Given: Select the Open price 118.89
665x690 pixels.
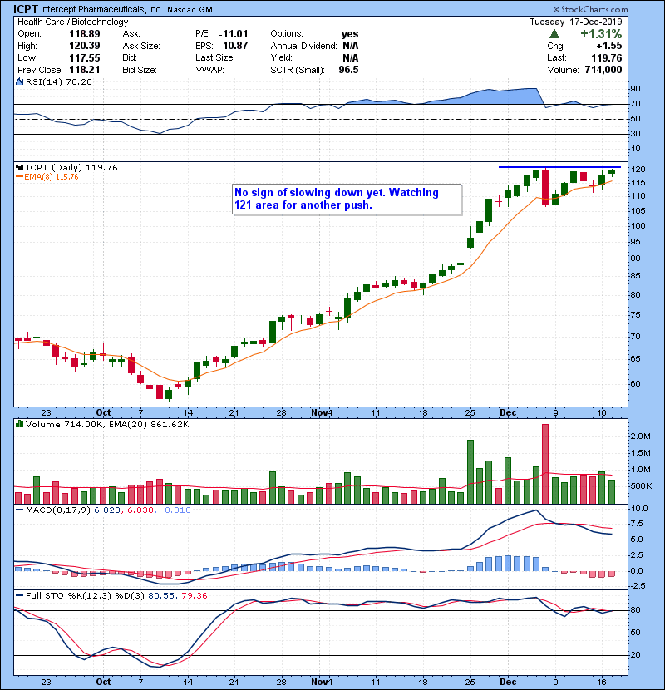Looking at the screenshot, I should coord(85,34).
